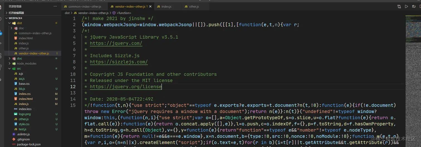
Task: Open the compare changes icon in editor toolbar
Action: pyautogui.click(x=399, y=6)
